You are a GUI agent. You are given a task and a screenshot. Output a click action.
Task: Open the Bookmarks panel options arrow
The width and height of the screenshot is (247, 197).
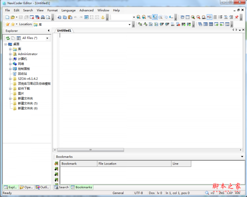click(x=242, y=157)
